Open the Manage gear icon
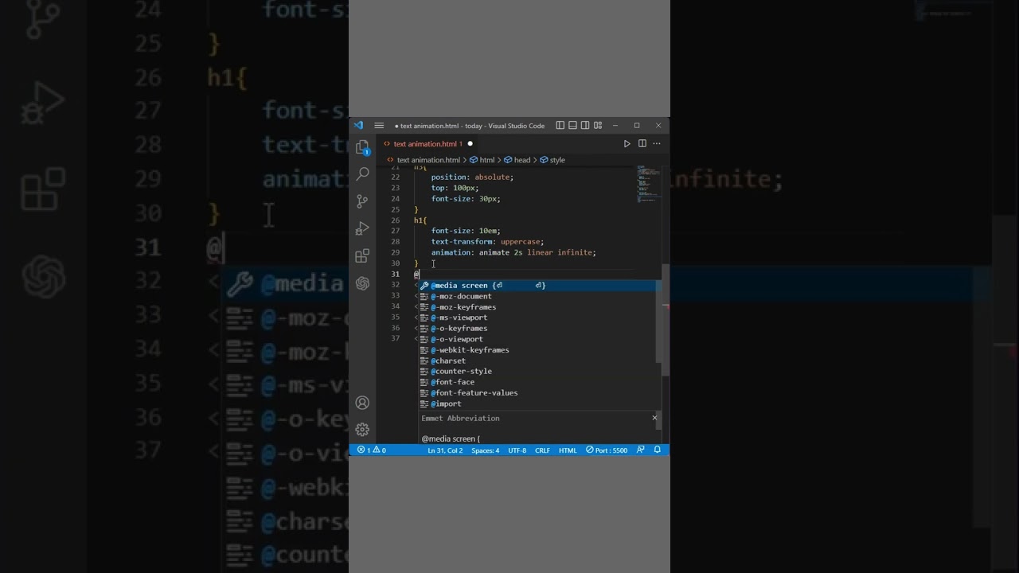The height and width of the screenshot is (573, 1019). click(x=362, y=430)
